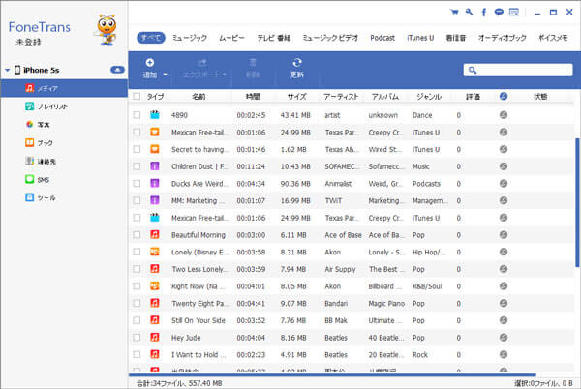Viewport: 581px width, 389px height.
Task: Sort by the 名前 column header
Action: (x=199, y=96)
